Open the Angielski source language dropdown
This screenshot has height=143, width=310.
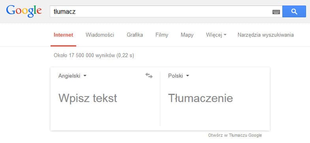click(72, 76)
